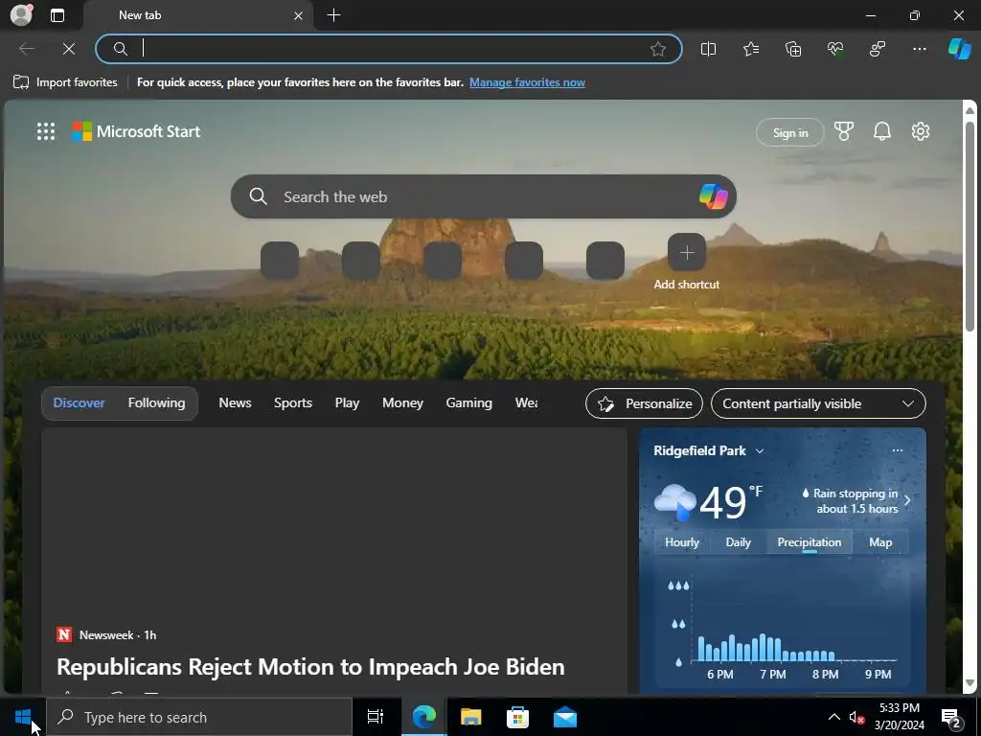Image resolution: width=981 pixels, height=736 pixels.
Task: Open Microsoft Store from taskbar
Action: (x=517, y=717)
